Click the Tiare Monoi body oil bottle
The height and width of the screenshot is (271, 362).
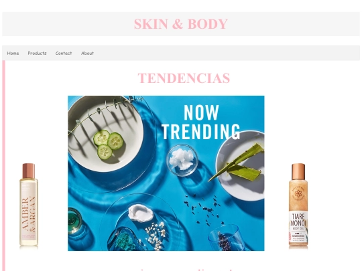click(x=298, y=205)
